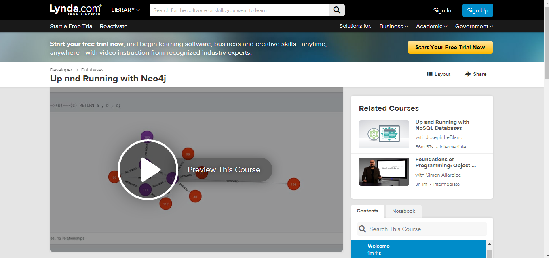Click contents list scrollbar up arrow
The image size is (549, 258).
tap(490, 244)
